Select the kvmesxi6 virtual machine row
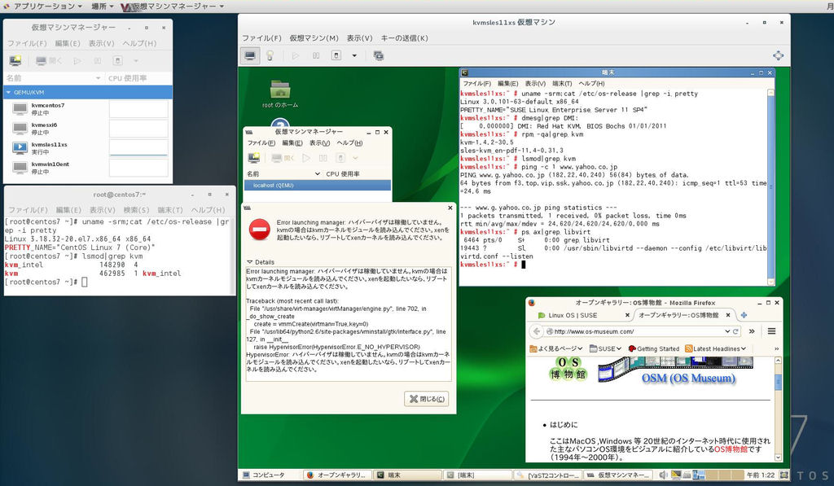Image resolution: width=834 pixels, height=486 pixels. pos(88,129)
